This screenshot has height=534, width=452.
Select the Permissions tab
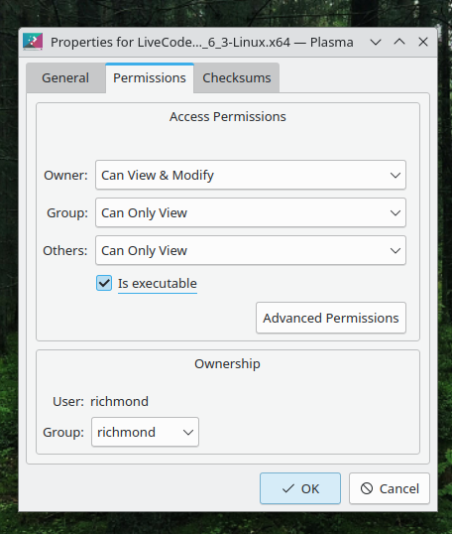click(x=150, y=78)
